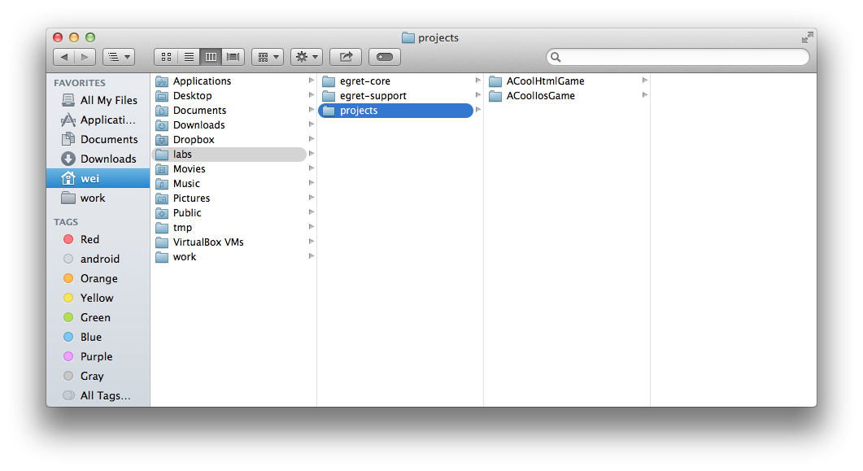Select the Desktop folder in first column
The height and width of the screenshot is (471, 863).
229,96
